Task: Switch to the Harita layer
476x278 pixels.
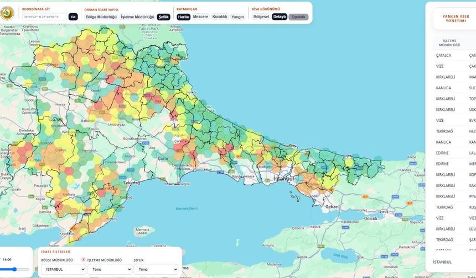Action: pyautogui.click(x=184, y=17)
